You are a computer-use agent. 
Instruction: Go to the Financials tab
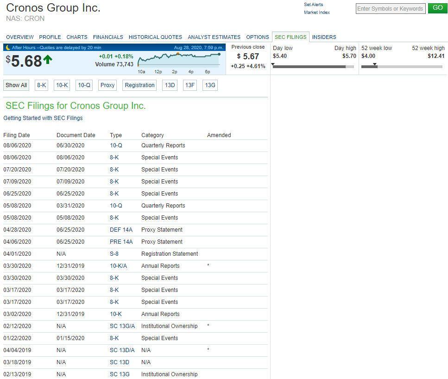108,37
